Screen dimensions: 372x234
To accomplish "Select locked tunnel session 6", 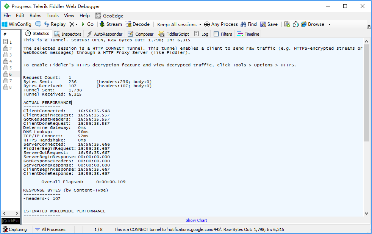I will pos(11,74).
